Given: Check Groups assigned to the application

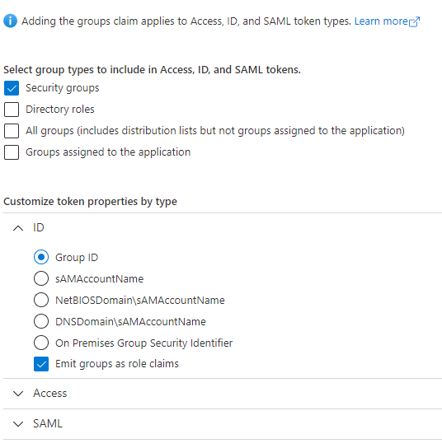Looking at the screenshot, I should 12,152.
